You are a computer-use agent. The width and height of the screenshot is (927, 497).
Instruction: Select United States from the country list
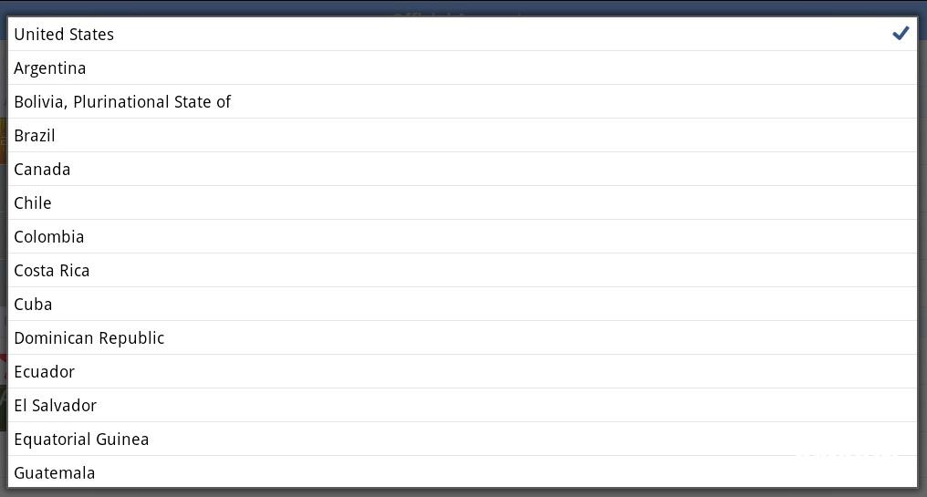pos(64,35)
